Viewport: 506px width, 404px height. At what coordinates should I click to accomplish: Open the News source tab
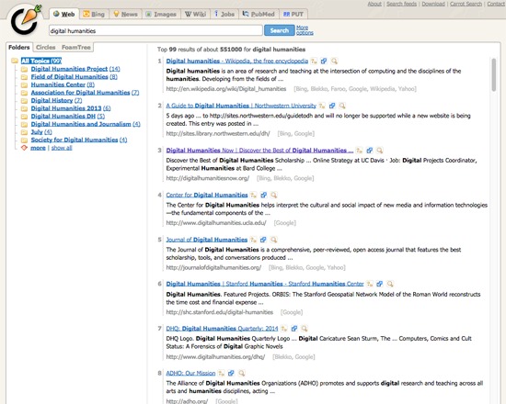(x=125, y=14)
